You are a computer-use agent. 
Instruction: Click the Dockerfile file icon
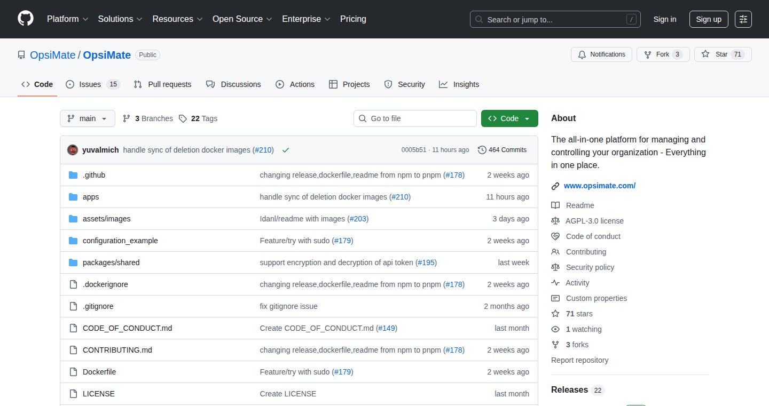click(x=73, y=372)
